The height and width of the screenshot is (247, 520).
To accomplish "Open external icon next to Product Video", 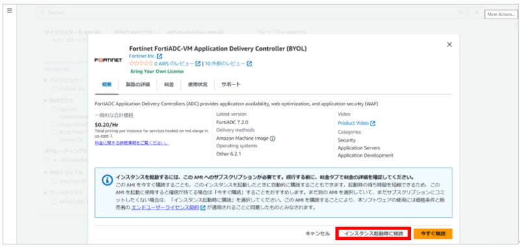I will point(372,123).
